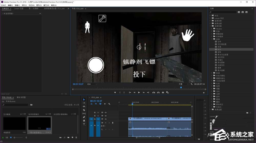Select the Razor tool in tools panel
Viewport: 256px width, 143px height.
[x=84, y=110]
